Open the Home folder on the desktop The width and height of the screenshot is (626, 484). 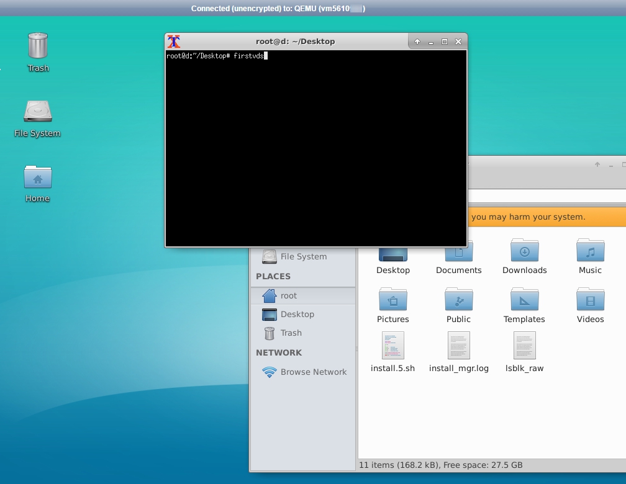point(37,180)
